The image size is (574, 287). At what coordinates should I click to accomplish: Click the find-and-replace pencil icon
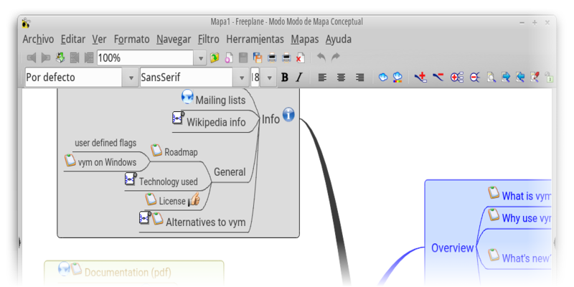pyautogui.click(x=535, y=77)
